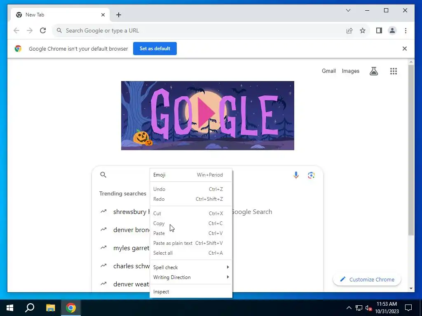Open the Windows Start menu

tap(10, 308)
